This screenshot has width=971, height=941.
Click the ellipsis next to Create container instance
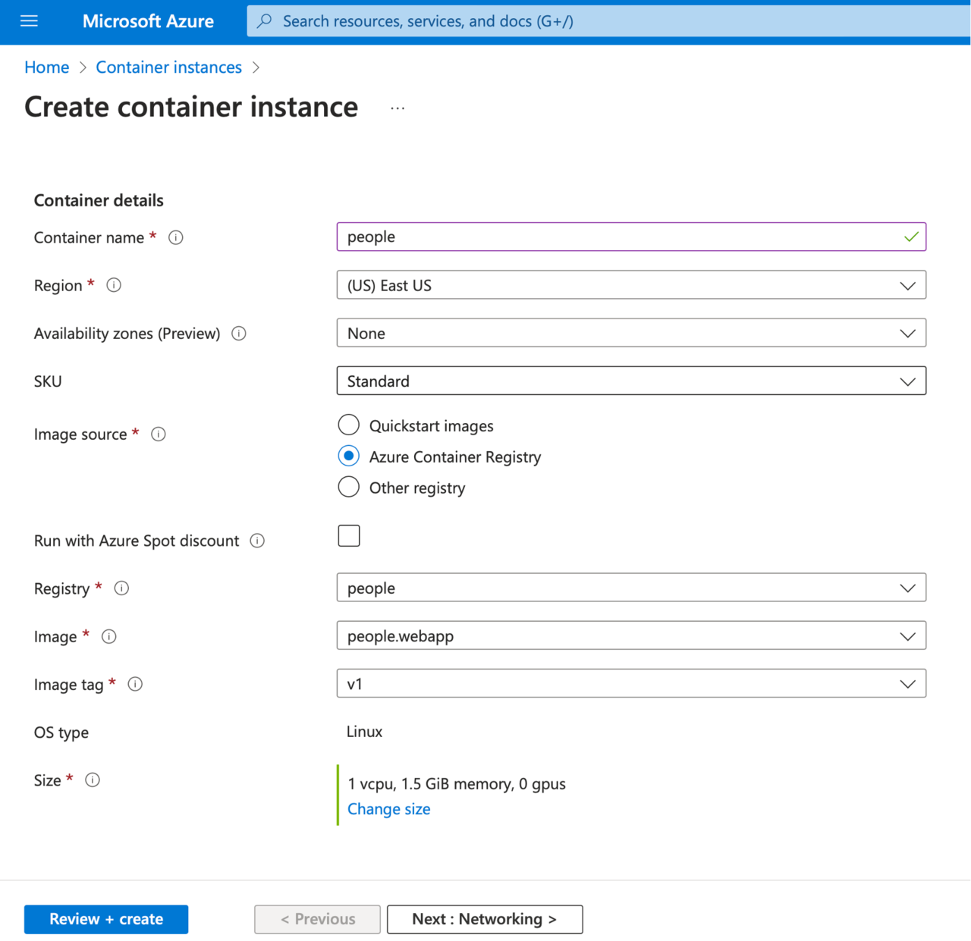point(398,107)
